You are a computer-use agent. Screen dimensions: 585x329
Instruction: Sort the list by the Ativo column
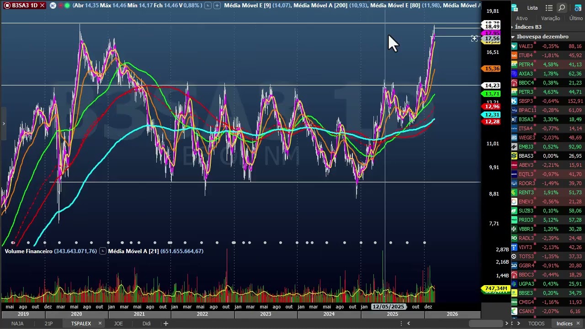pyautogui.click(x=521, y=18)
